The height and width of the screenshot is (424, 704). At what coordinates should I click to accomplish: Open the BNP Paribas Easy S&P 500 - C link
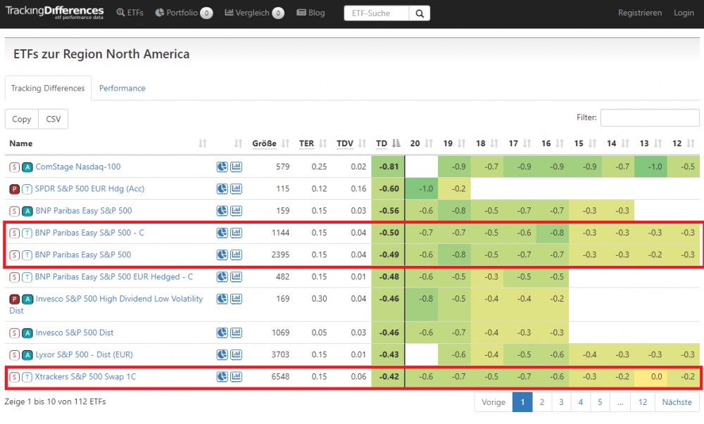(x=89, y=233)
